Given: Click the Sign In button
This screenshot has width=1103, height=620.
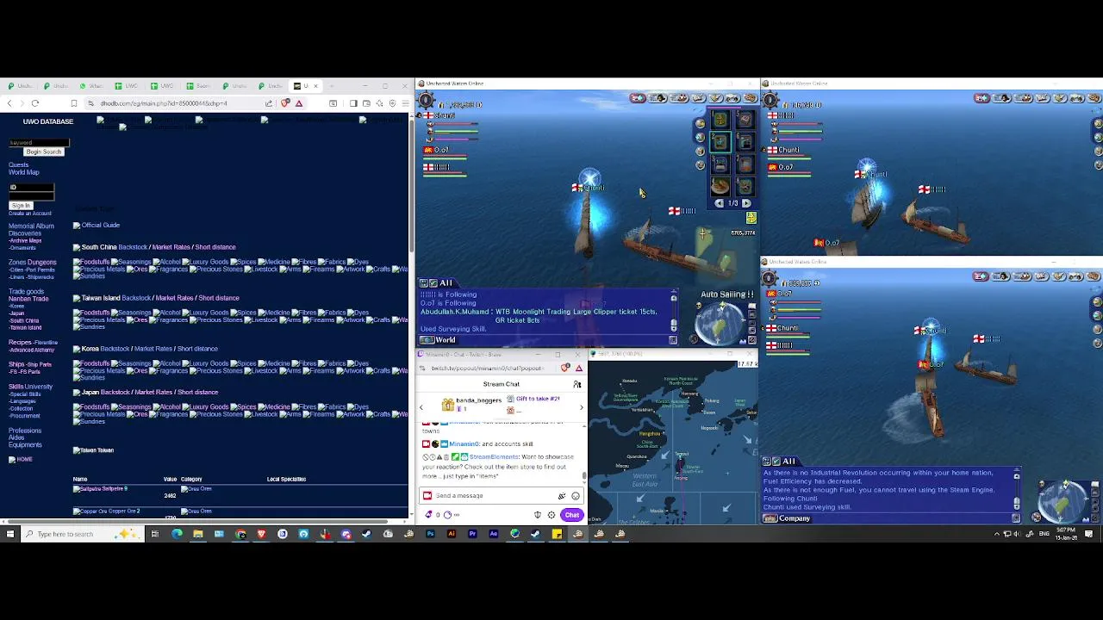Looking at the screenshot, I should click(x=21, y=206).
